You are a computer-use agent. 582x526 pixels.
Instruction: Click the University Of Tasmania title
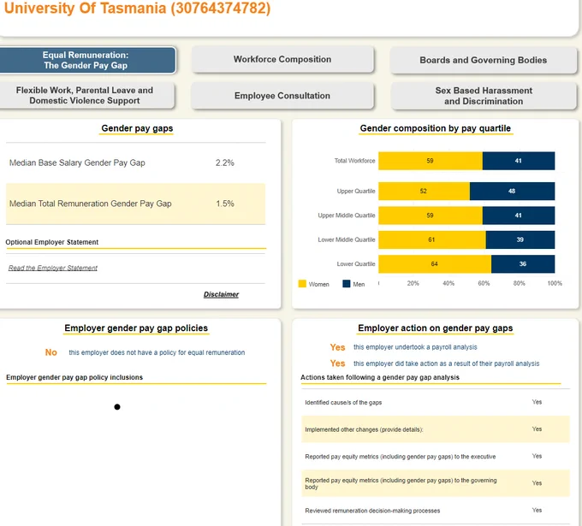tap(137, 9)
